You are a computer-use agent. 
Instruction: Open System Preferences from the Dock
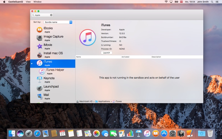pyautogui.click(x=172, y=133)
